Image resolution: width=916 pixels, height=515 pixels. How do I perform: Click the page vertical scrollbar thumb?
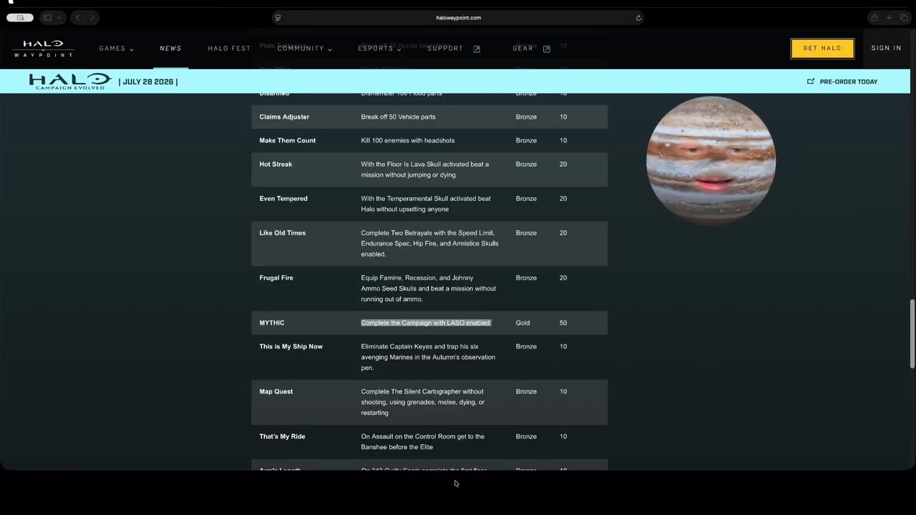tap(912, 333)
